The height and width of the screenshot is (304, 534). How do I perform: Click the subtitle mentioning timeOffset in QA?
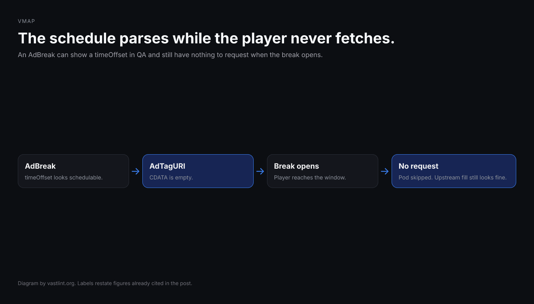point(170,55)
